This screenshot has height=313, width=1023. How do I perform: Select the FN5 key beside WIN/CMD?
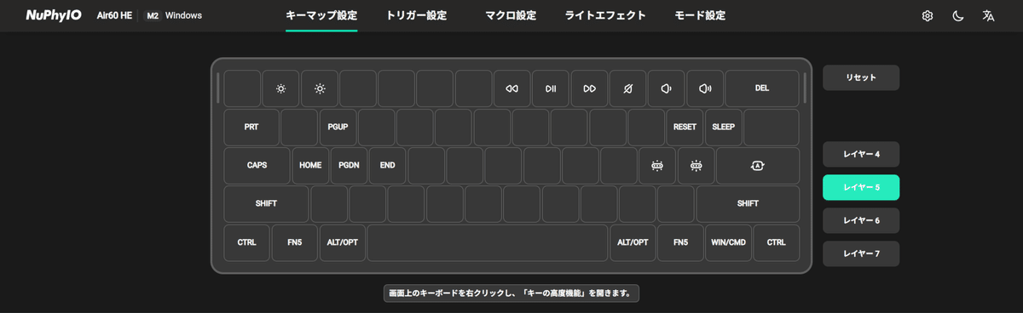pos(680,242)
